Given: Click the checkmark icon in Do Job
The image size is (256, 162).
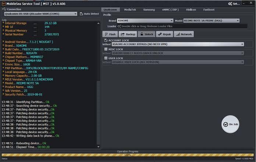Looking at the screenshot, I should [225, 124].
